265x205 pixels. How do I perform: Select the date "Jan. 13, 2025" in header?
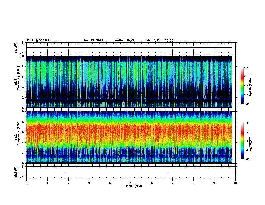(93, 40)
